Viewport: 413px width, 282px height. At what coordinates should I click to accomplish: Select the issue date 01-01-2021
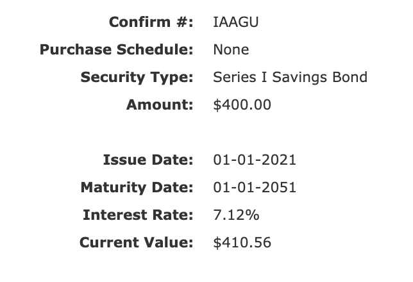(x=255, y=160)
